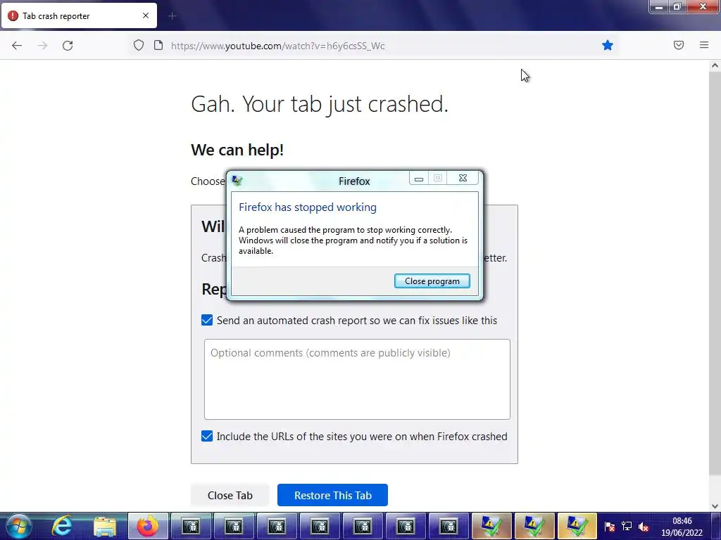Viewport: 721px width, 540px height.
Task: Go back using the browser back arrow
Action: [17, 46]
